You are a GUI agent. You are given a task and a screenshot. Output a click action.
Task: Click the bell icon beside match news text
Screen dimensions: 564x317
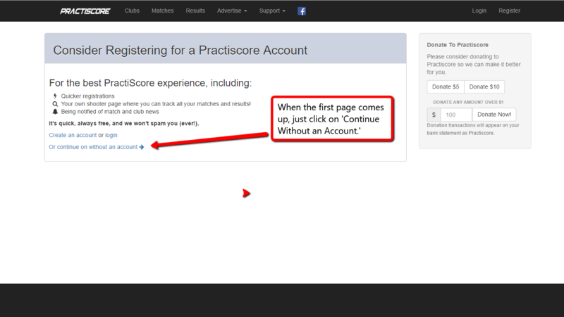55,112
